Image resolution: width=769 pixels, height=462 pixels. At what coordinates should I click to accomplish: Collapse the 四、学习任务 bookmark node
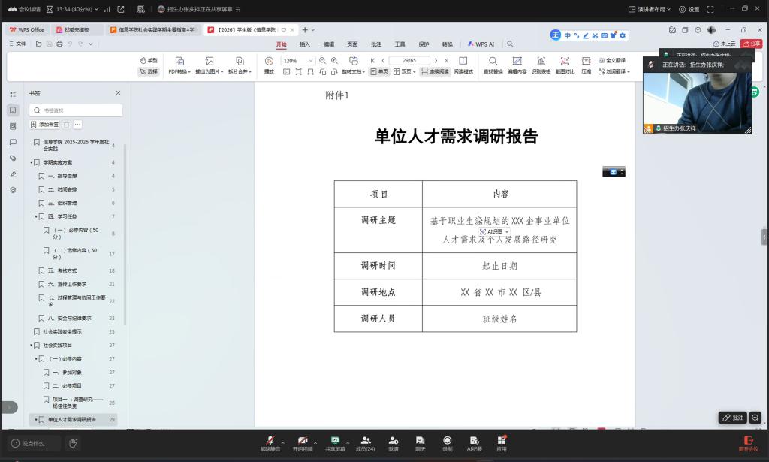click(x=36, y=216)
